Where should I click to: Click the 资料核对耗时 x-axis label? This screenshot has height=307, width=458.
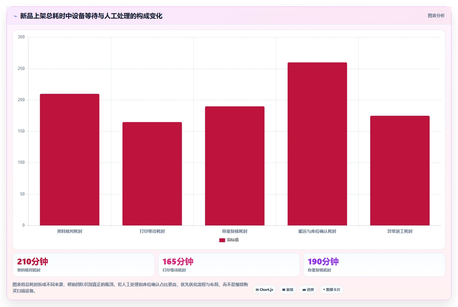pyautogui.click(x=69, y=231)
